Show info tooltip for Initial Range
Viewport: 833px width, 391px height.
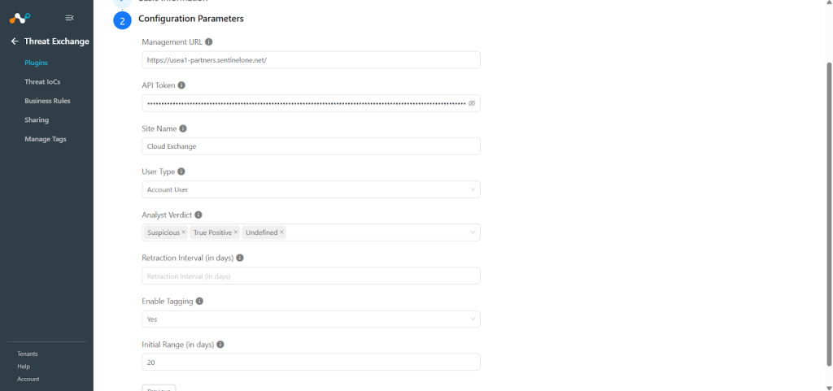pos(220,345)
